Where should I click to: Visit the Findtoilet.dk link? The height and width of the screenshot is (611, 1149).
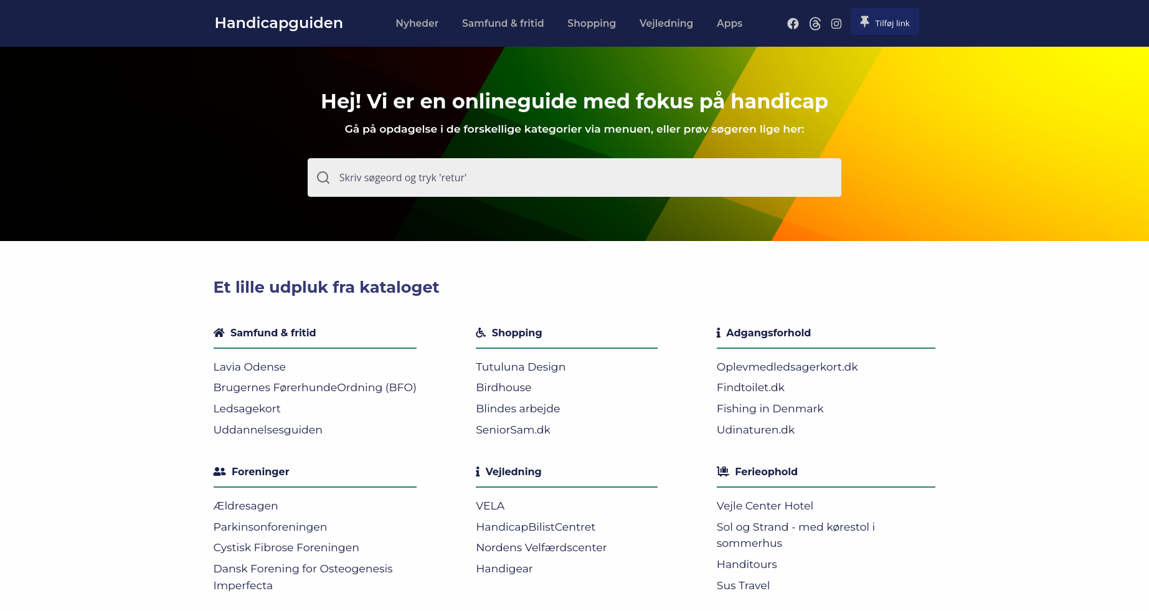coord(750,387)
